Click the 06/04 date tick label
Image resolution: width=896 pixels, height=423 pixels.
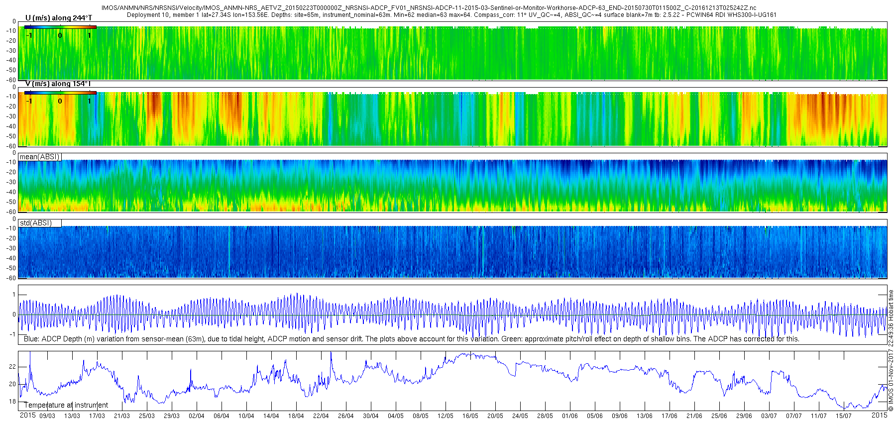pyautogui.click(x=222, y=416)
